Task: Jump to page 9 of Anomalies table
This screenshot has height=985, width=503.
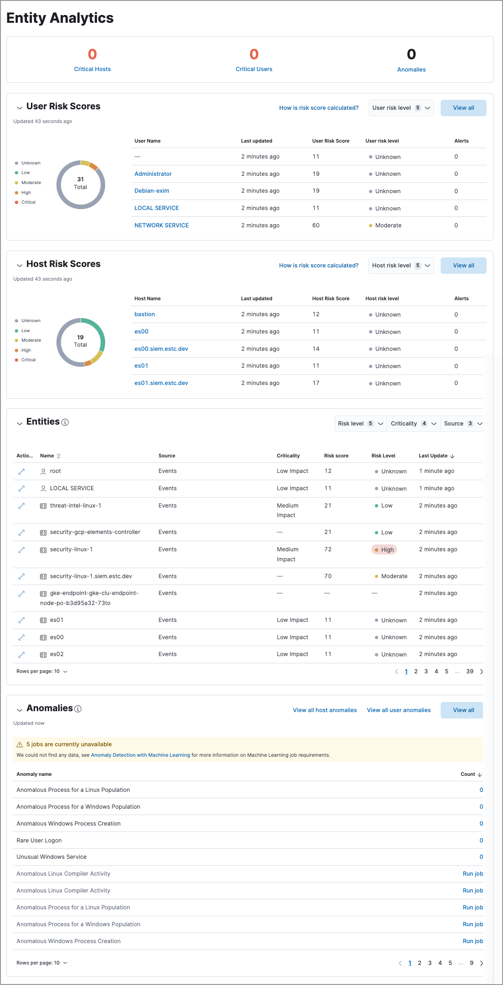Action: 472,963
